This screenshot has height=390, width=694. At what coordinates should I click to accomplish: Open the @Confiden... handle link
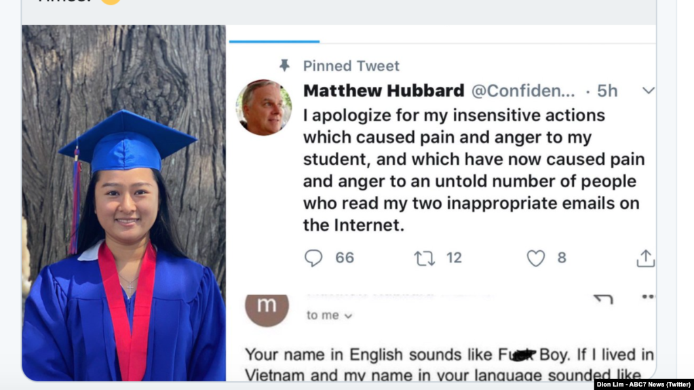click(523, 91)
